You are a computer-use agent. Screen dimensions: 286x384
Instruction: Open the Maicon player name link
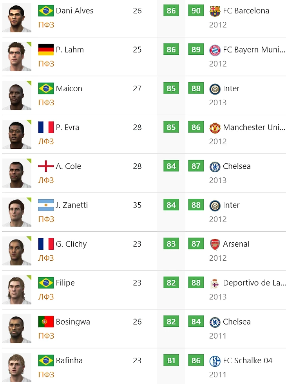click(x=69, y=88)
